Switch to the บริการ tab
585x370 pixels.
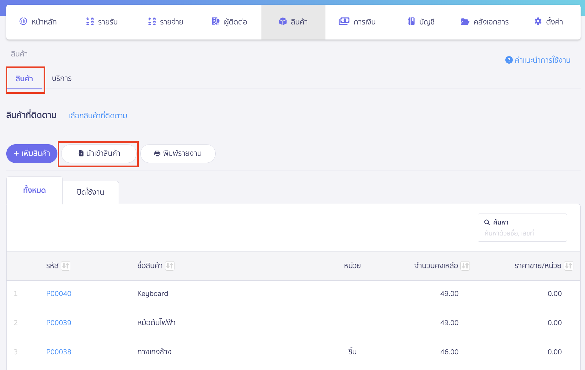tap(62, 78)
